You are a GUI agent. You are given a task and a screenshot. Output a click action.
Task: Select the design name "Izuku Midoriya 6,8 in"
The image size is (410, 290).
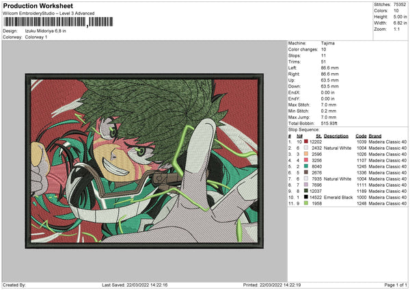[46, 31]
